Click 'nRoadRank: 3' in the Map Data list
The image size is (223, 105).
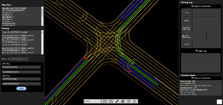pos(8,17)
